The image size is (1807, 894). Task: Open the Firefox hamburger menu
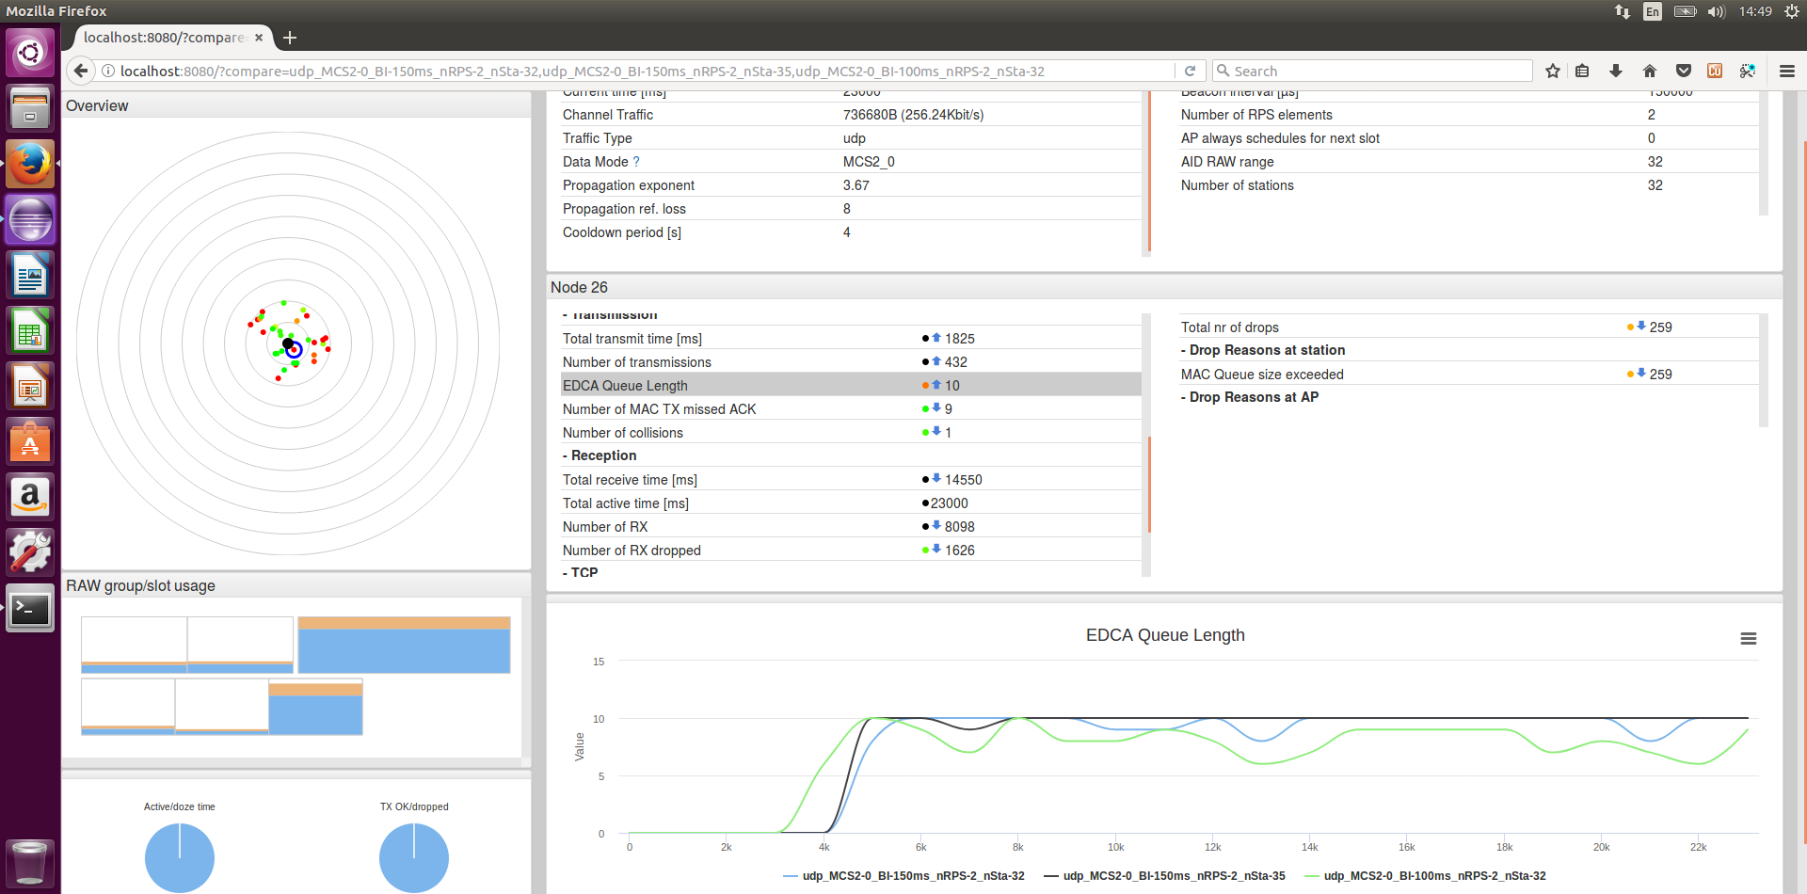(x=1787, y=71)
